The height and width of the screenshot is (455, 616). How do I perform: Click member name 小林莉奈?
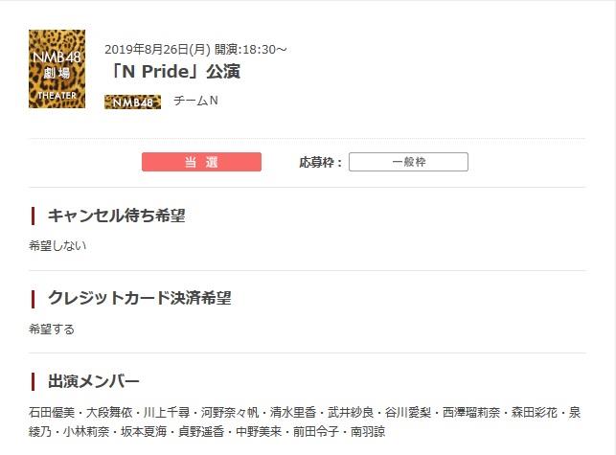[86, 431]
